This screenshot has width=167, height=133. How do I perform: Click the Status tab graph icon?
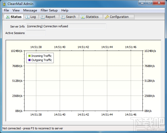[x=8, y=17]
